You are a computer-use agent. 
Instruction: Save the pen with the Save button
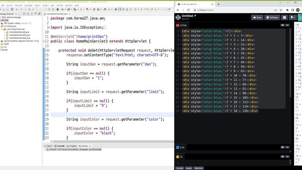[x=257, y=17]
